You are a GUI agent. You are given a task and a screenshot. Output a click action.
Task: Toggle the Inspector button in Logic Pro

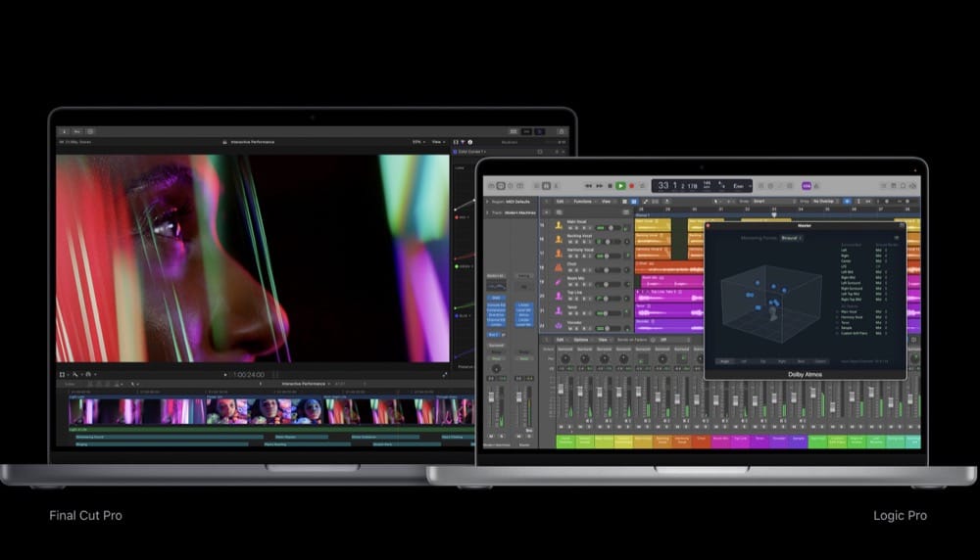click(x=501, y=186)
